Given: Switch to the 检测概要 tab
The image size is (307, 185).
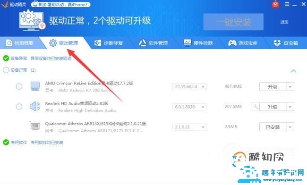Looking at the screenshot, I should pos(19,43).
